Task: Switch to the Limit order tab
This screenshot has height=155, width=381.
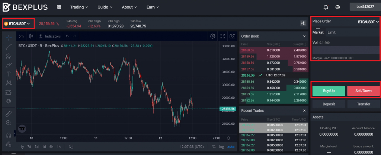Action: 332,32
